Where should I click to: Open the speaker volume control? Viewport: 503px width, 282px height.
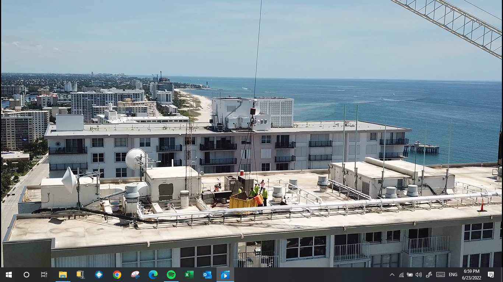tap(419, 275)
